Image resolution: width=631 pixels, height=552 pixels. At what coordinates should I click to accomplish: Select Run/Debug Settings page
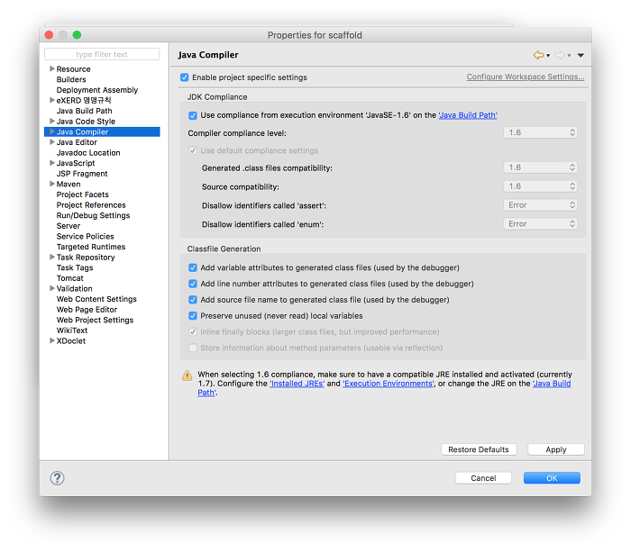(93, 215)
